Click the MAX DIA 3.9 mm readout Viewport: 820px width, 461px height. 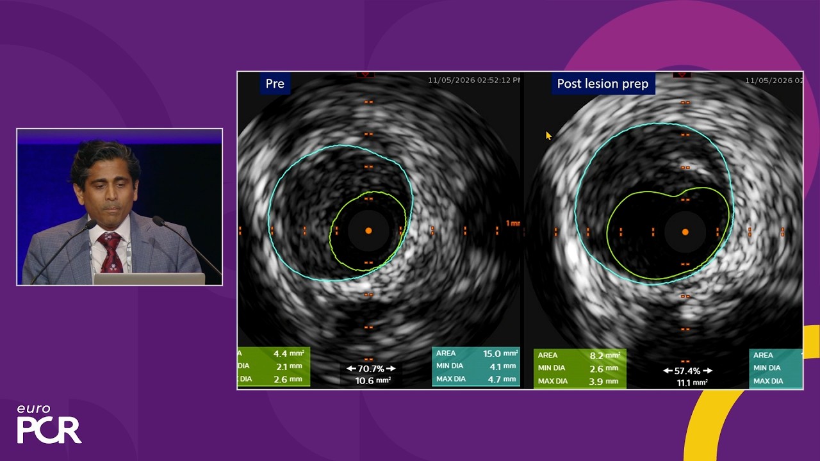coord(578,381)
